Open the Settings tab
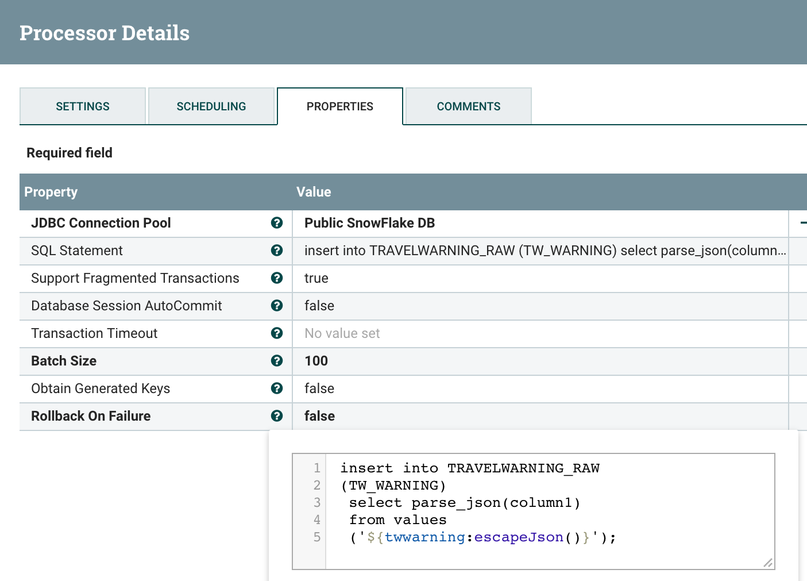This screenshot has height=581, width=807. [x=83, y=106]
